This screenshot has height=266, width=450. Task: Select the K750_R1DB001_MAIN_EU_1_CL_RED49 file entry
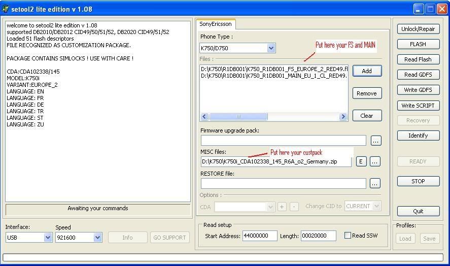[274, 76]
